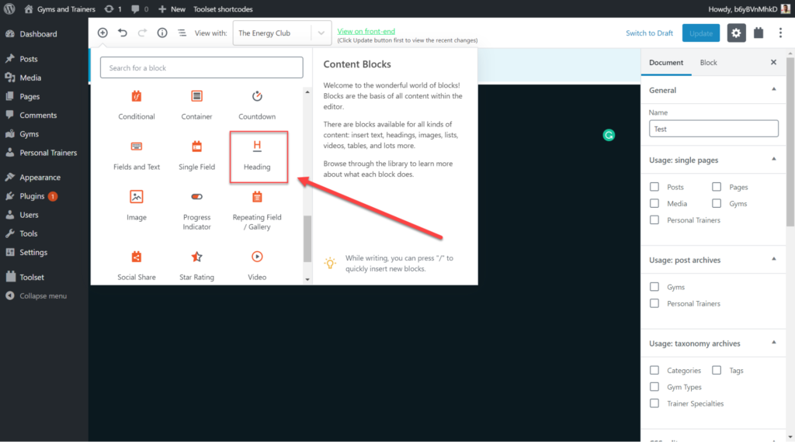This screenshot has width=795, height=442.
Task: Open the Appearance admin menu
Action: [44, 178]
